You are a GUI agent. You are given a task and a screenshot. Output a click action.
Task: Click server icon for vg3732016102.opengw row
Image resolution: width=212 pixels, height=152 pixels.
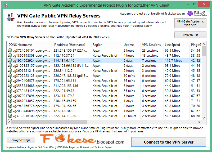(x=10, y=116)
